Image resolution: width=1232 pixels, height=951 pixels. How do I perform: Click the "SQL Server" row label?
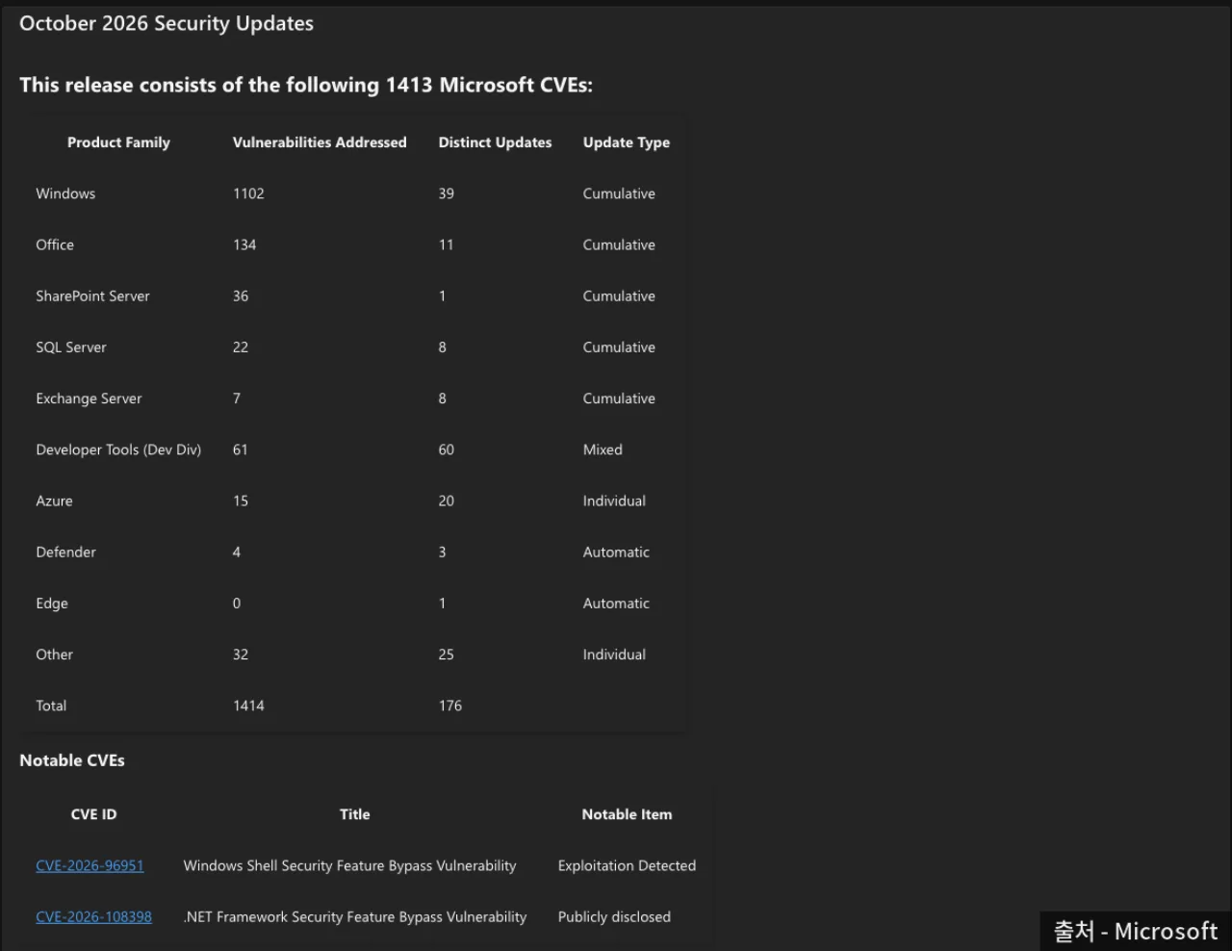(x=71, y=347)
